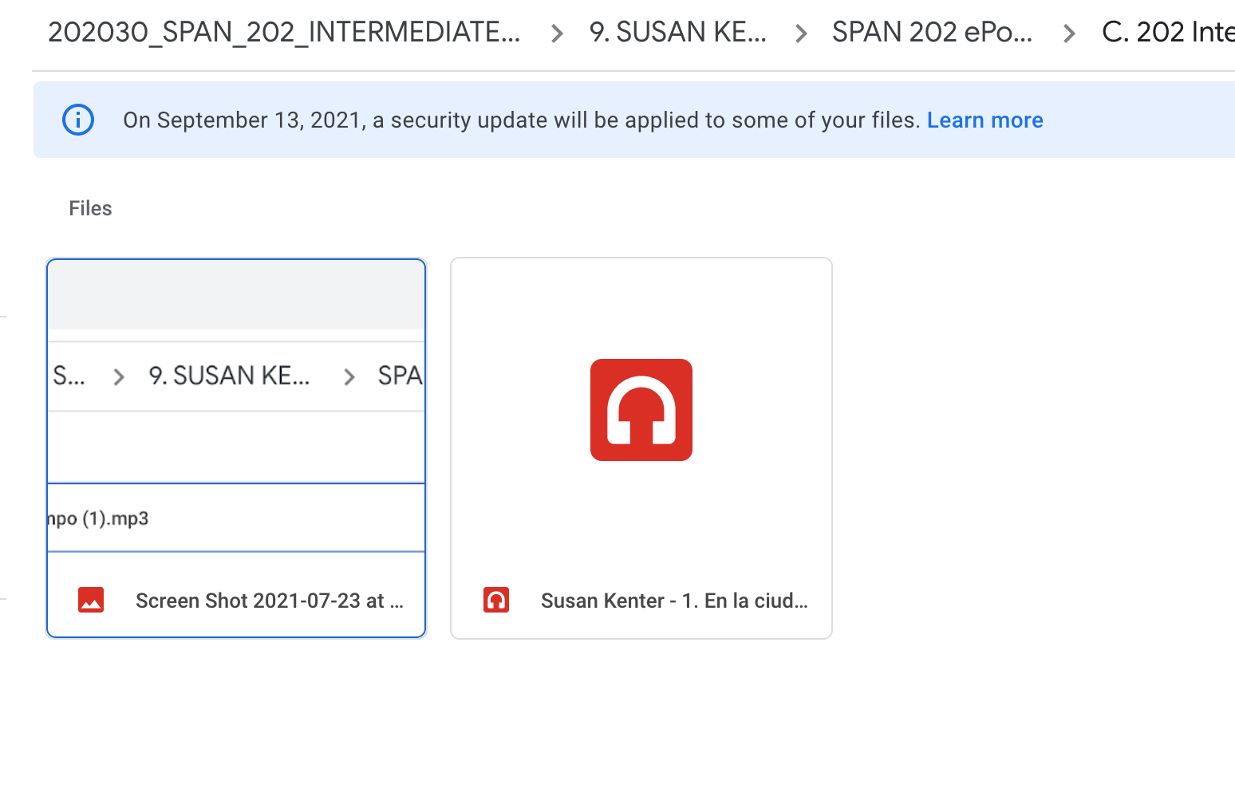Open the 202030_SPAN_202_INTERMEDIATE breadcrumb folder
The height and width of the screenshot is (788, 1235).
pos(284,33)
